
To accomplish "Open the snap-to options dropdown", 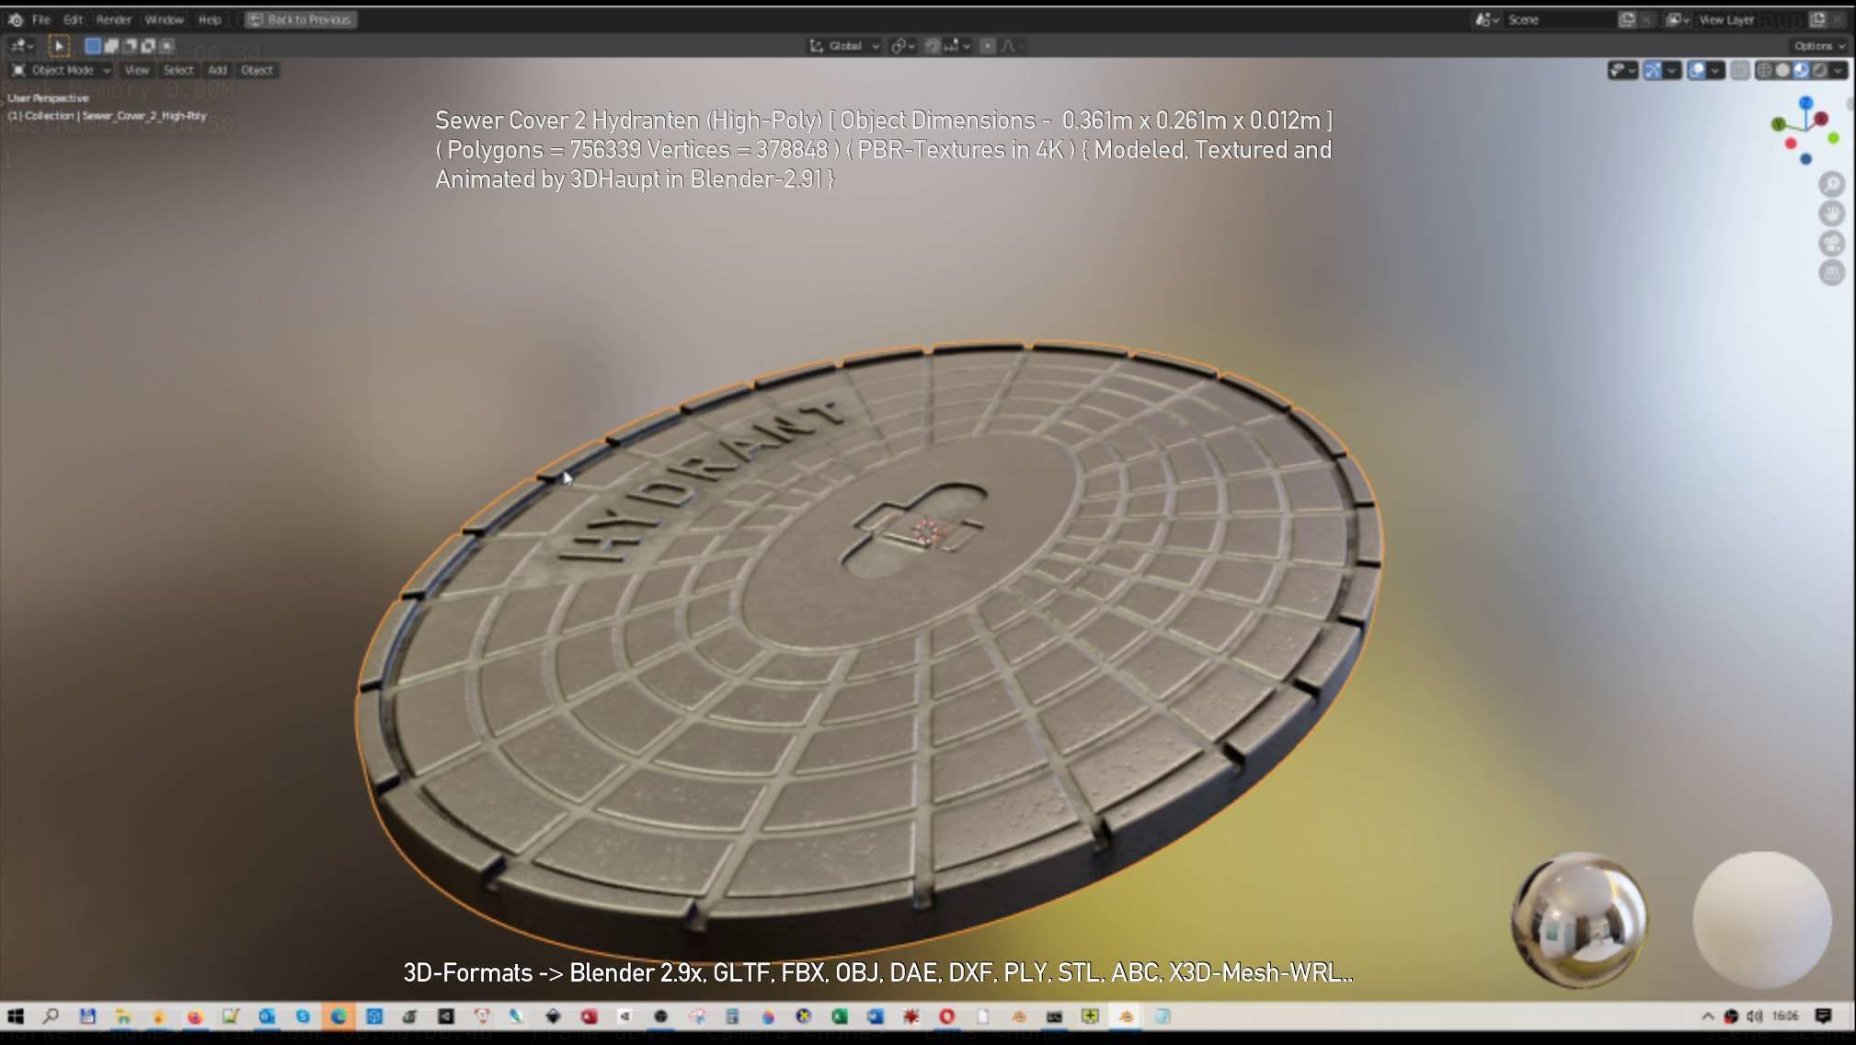I will [957, 45].
